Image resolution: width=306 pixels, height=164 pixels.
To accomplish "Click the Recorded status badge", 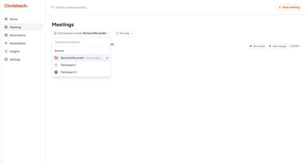I will point(257,46).
